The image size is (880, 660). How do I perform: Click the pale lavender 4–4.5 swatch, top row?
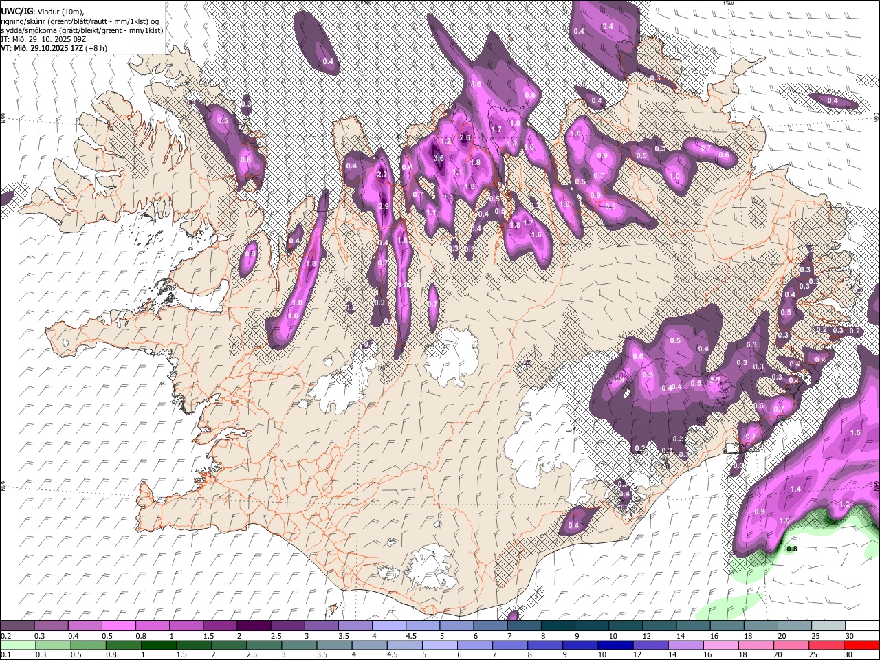[389, 626]
